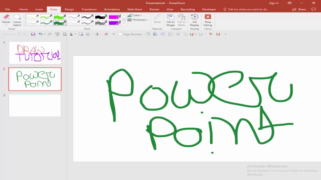Open Ribbon Display Options
This screenshot has width=321, height=180.
(x=290, y=3)
